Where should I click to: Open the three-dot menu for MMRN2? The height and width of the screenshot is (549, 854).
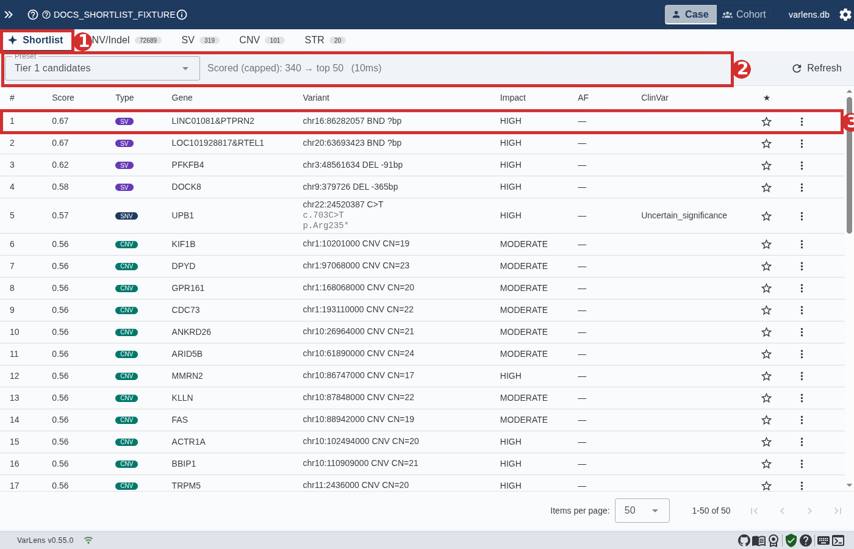point(802,376)
